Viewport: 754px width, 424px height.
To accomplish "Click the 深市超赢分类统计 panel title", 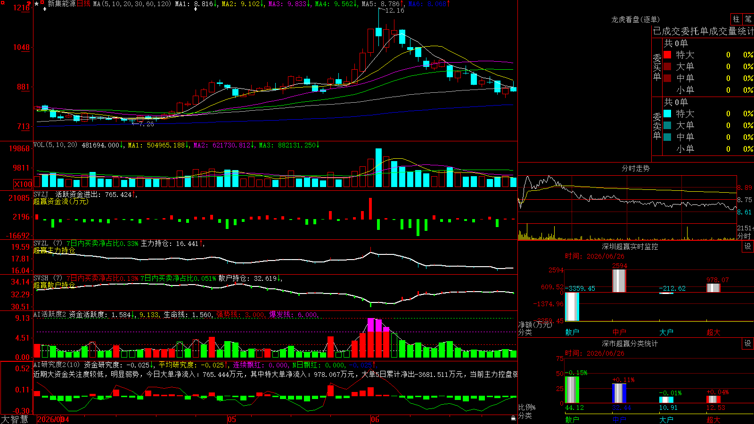I will click(x=630, y=343).
